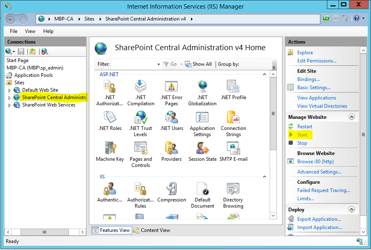Open the Connection Strings feature

tap(233, 124)
